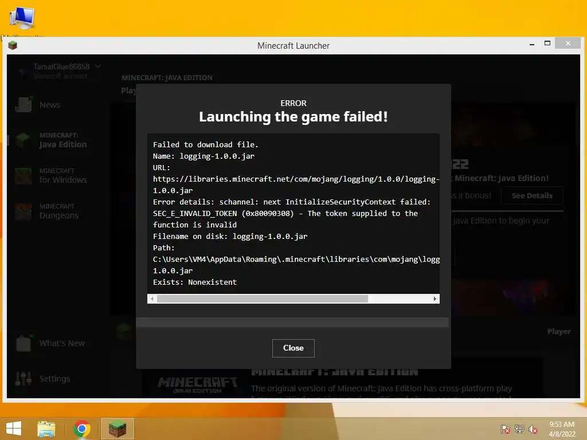Click the horizontal scrollbar left arrow
The image size is (587, 440).
pyautogui.click(x=152, y=298)
